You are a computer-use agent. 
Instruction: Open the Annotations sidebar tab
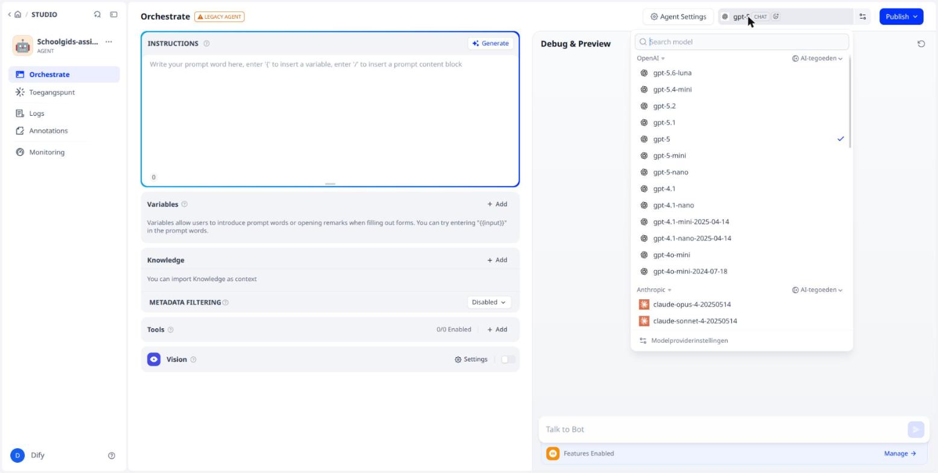(x=64, y=131)
